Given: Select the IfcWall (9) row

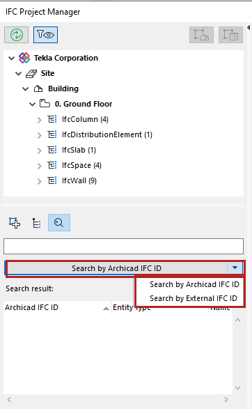Looking at the screenshot, I should [x=79, y=180].
